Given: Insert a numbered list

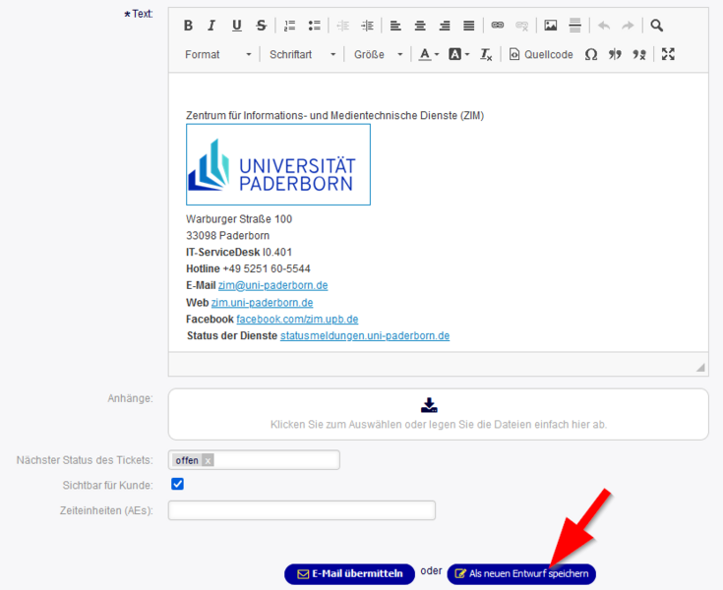Looking at the screenshot, I should tap(289, 26).
